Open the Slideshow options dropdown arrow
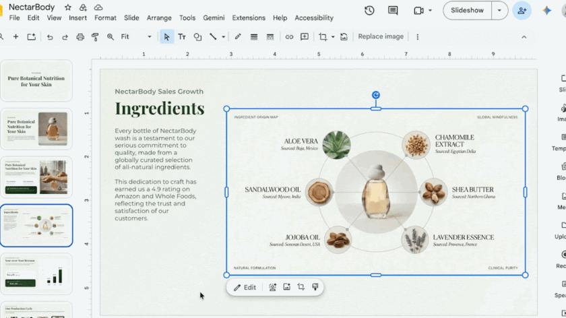The width and height of the screenshot is (566, 318). point(499,11)
